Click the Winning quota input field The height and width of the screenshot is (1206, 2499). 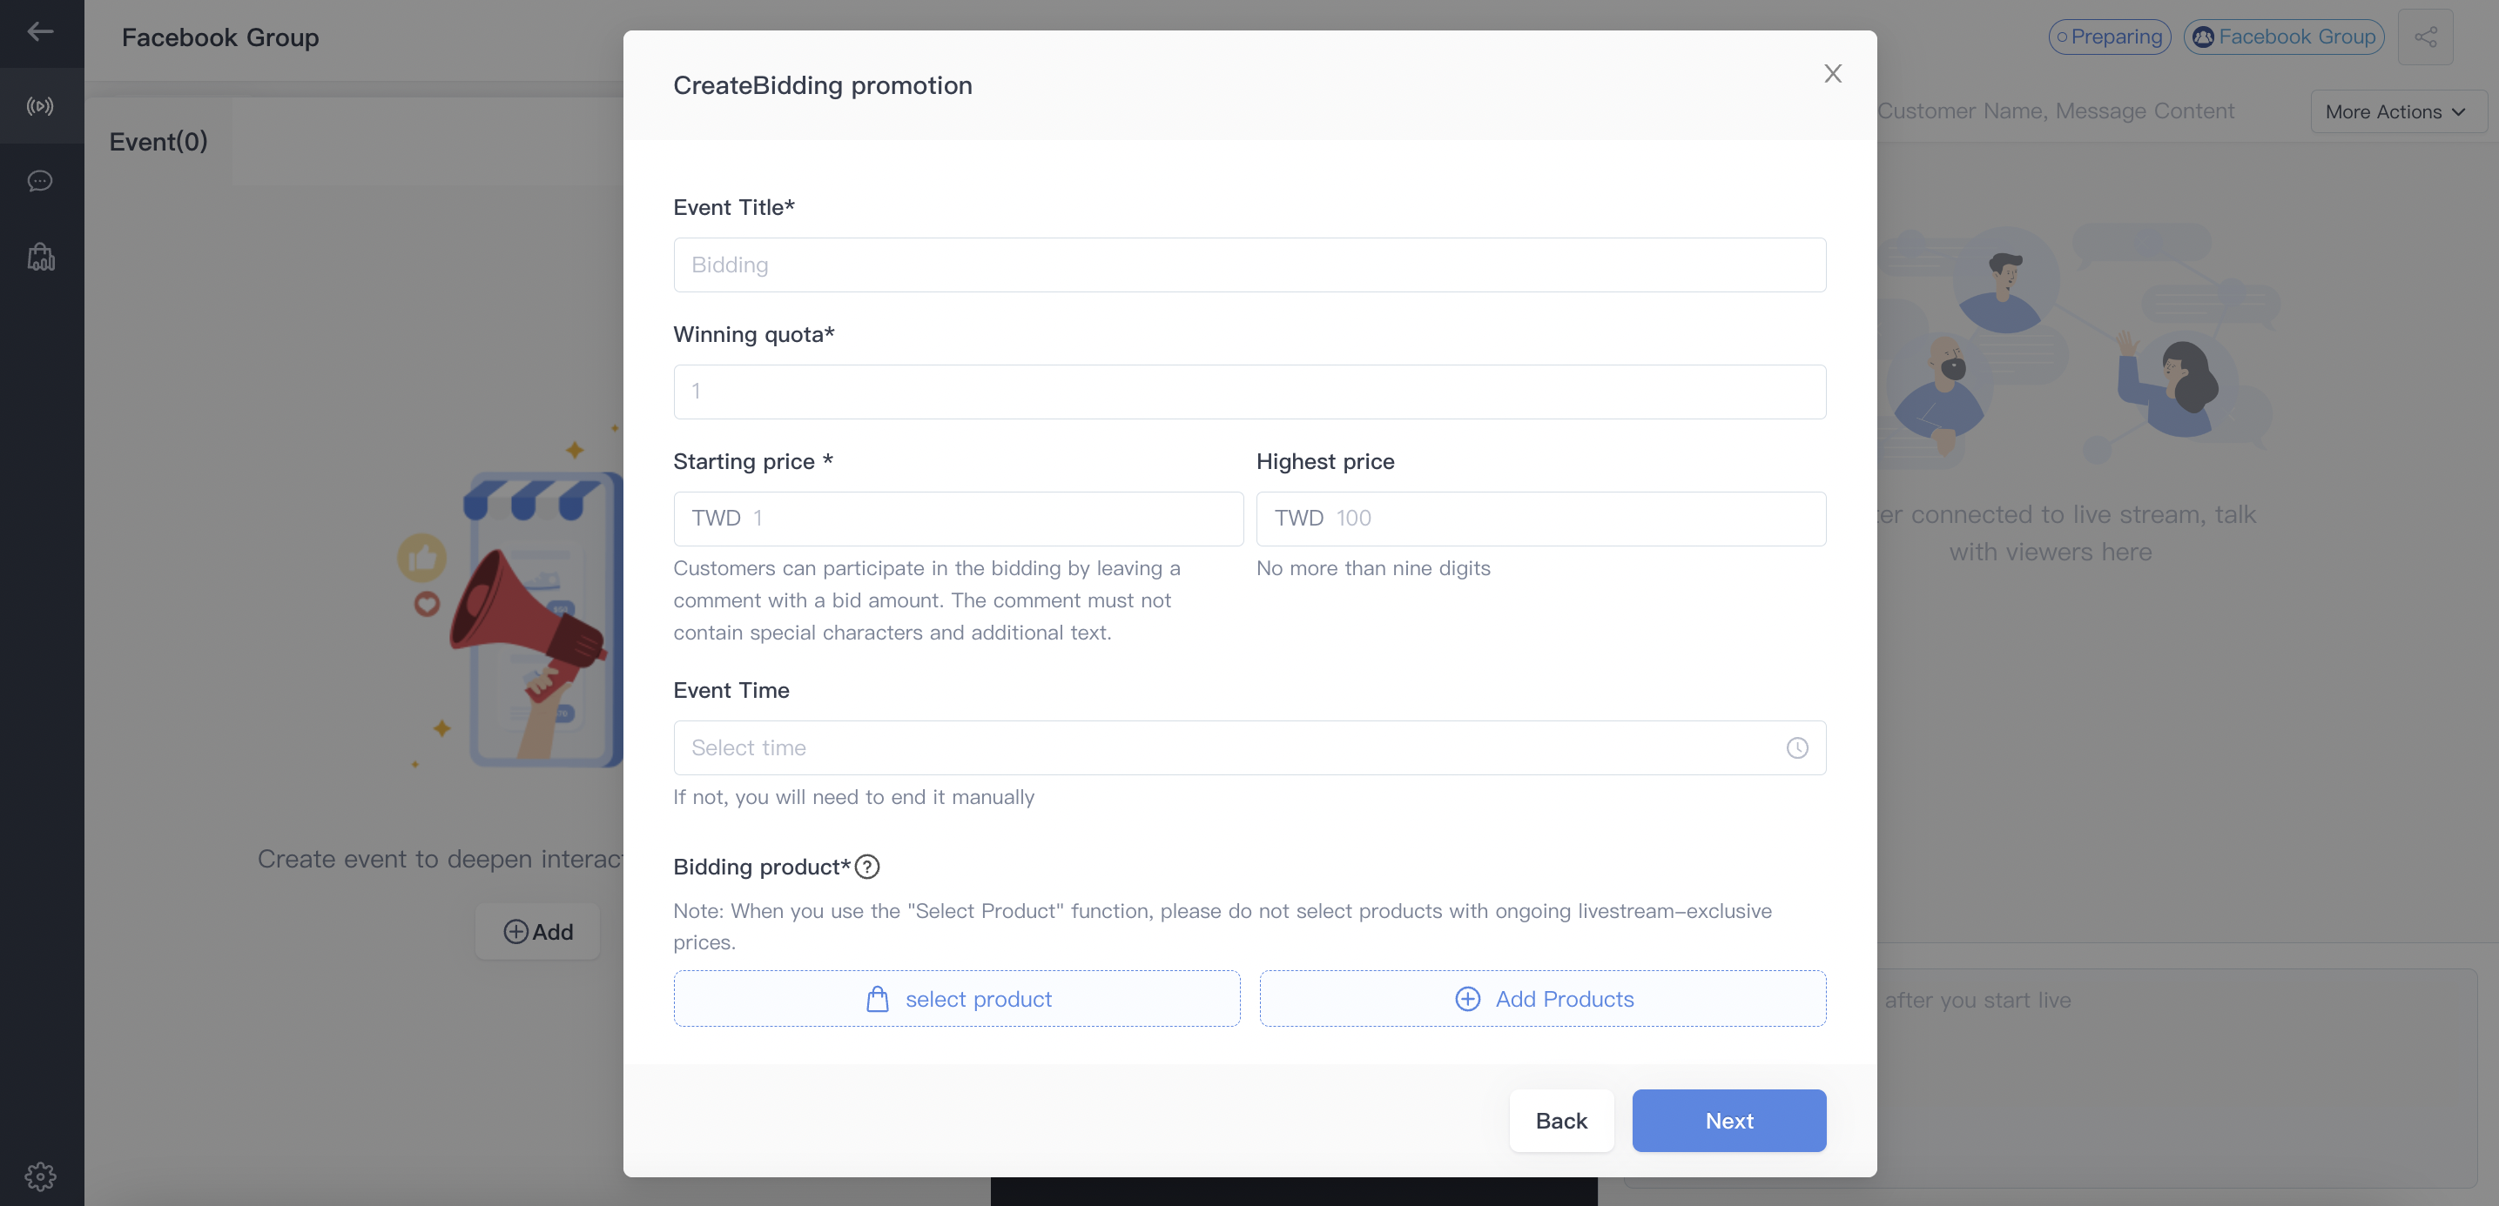pos(1249,392)
